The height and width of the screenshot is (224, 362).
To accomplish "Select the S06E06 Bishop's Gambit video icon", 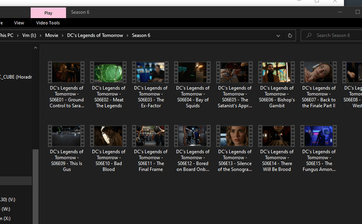I will [x=276, y=72].
